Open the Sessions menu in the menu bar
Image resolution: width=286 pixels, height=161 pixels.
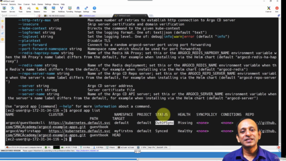13,4
